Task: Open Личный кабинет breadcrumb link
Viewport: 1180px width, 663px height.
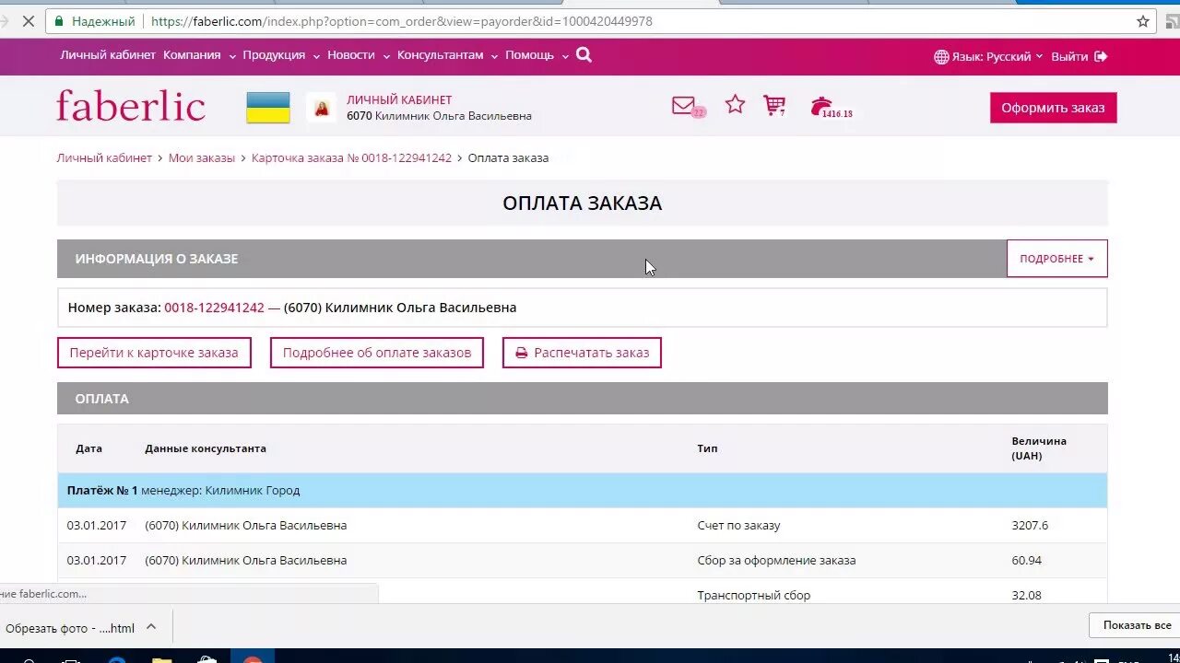Action: (104, 157)
